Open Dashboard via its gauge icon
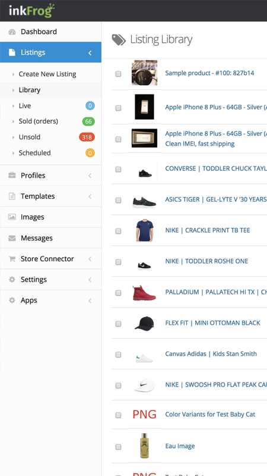 [12, 32]
